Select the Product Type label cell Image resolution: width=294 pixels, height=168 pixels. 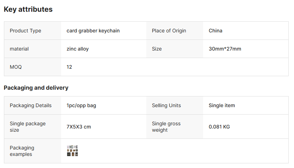point(26,31)
